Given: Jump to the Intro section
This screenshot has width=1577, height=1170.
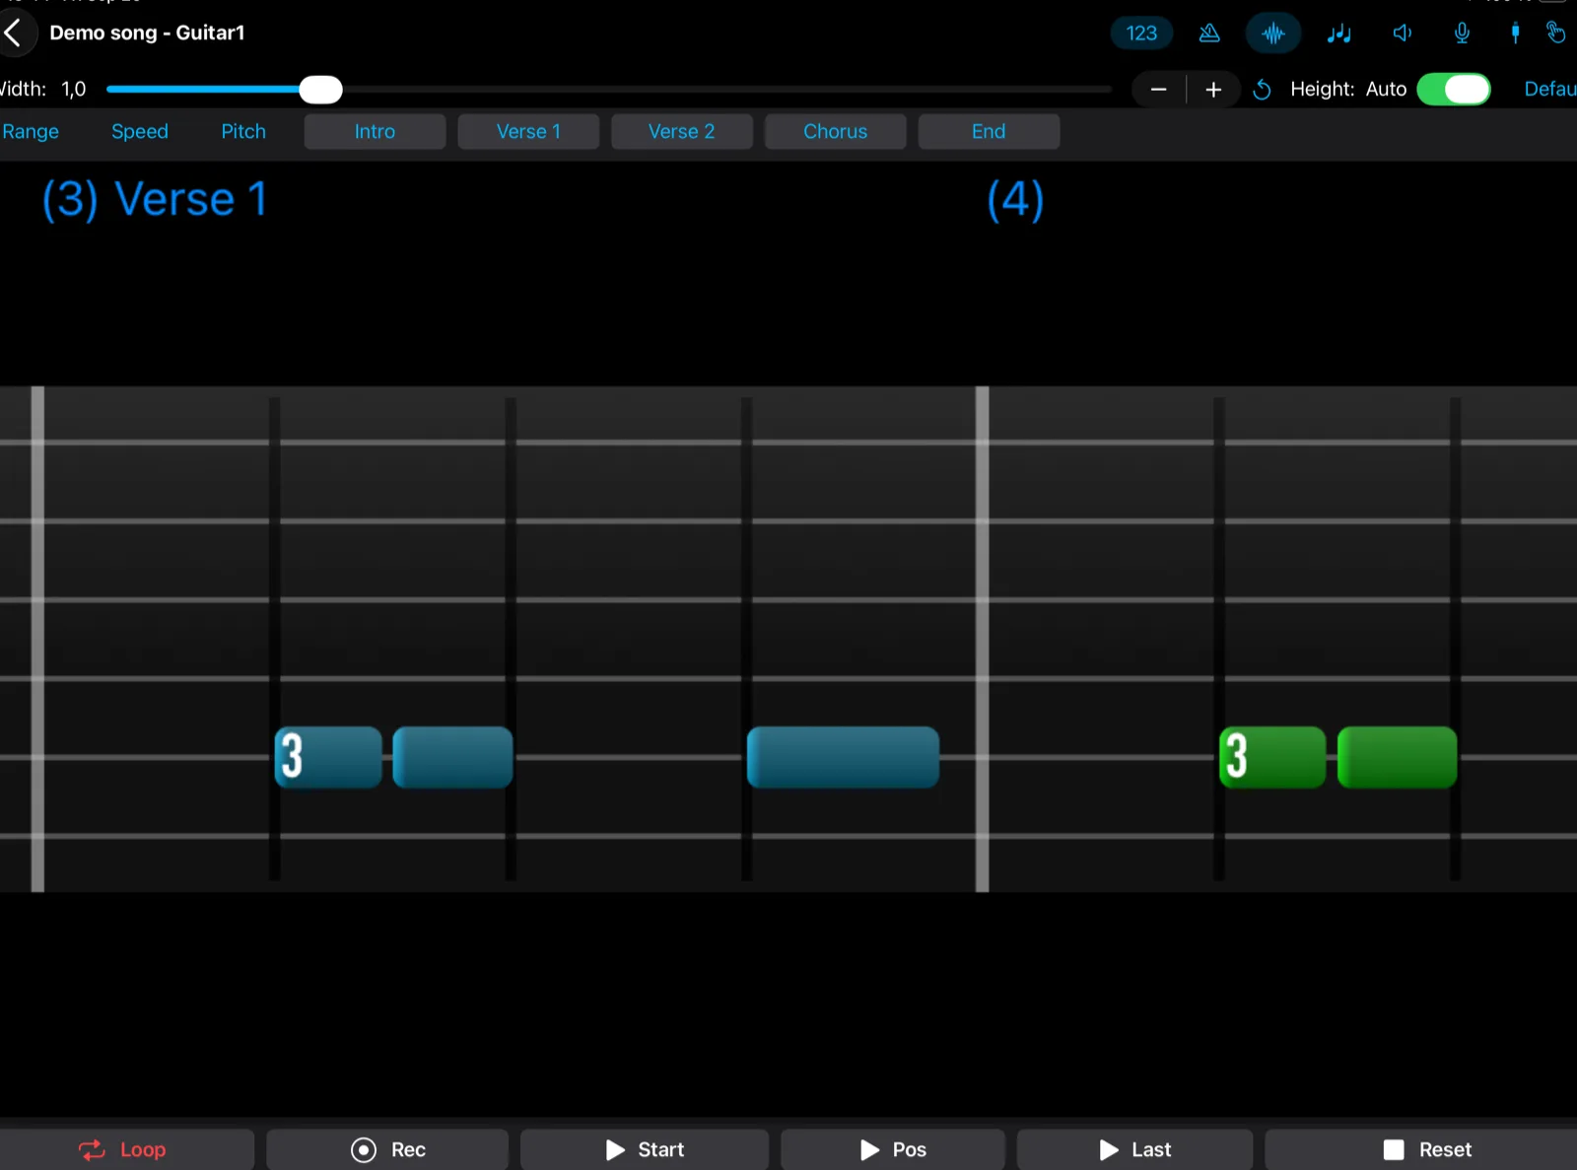Looking at the screenshot, I should (x=375, y=131).
